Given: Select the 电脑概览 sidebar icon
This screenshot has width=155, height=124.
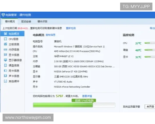Looking at the screenshot, I should click(5, 34).
